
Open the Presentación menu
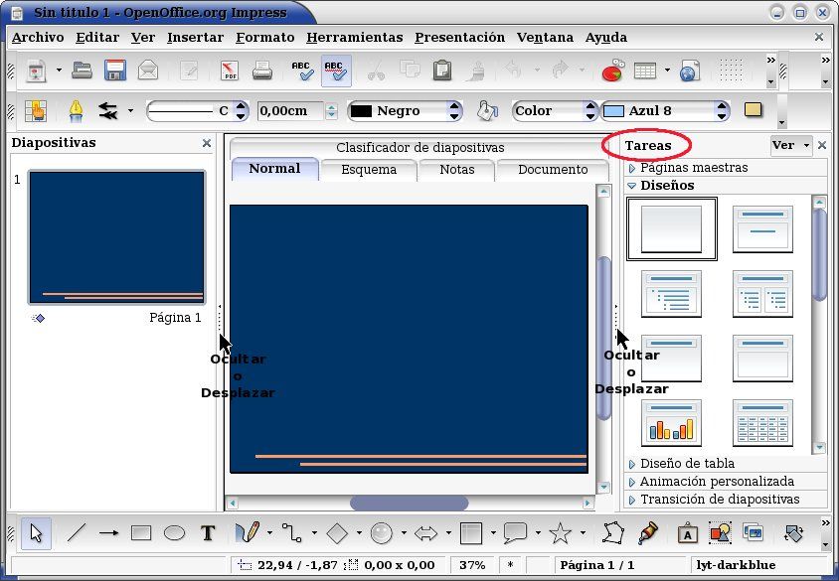click(x=459, y=38)
